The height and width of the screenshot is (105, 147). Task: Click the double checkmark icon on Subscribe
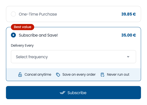62,93
